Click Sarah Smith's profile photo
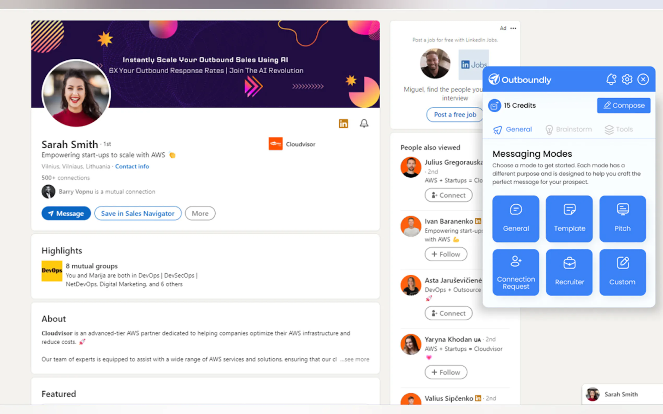Image resolution: width=663 pixels, height=414 pixels. [x=76, y=93]
